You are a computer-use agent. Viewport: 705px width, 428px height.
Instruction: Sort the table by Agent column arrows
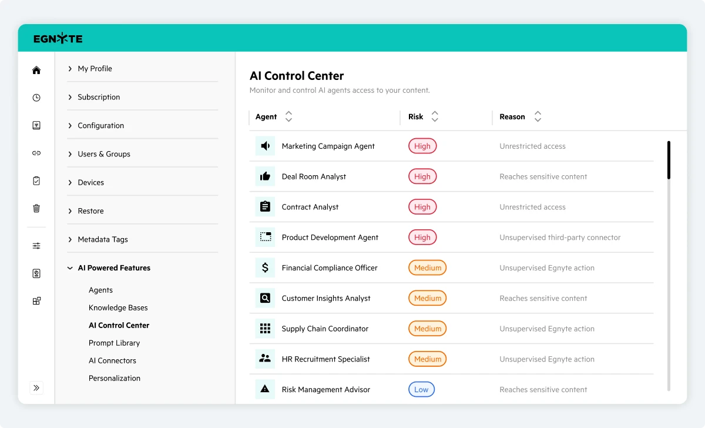288,116
